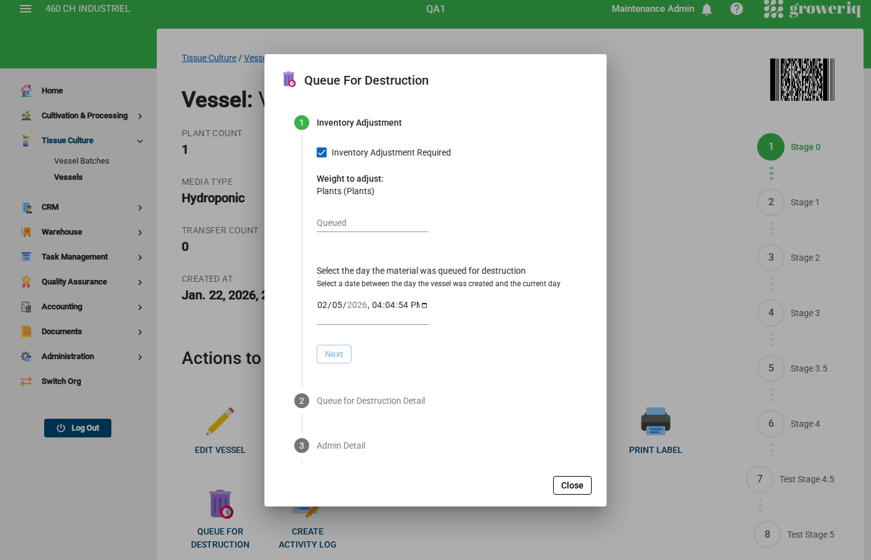
Task: Click the Queued input field
Action: [x=372, y=222]
